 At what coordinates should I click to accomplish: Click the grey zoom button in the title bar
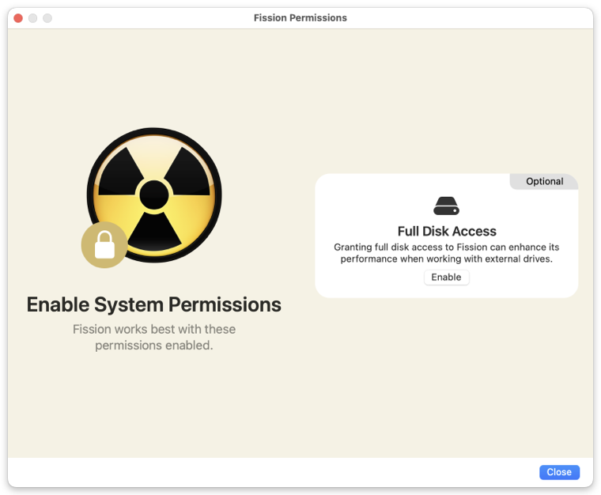47,18
